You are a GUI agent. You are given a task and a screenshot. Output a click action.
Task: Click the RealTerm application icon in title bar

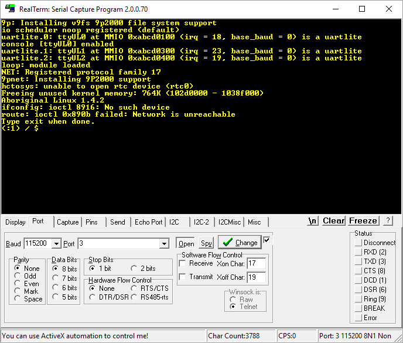[x=10, y=9]
